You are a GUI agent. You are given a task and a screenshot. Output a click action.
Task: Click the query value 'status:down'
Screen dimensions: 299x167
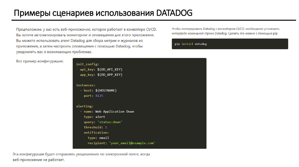click(110, 122)
